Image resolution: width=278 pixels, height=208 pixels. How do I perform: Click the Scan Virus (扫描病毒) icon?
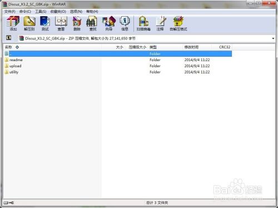point(143,23)
